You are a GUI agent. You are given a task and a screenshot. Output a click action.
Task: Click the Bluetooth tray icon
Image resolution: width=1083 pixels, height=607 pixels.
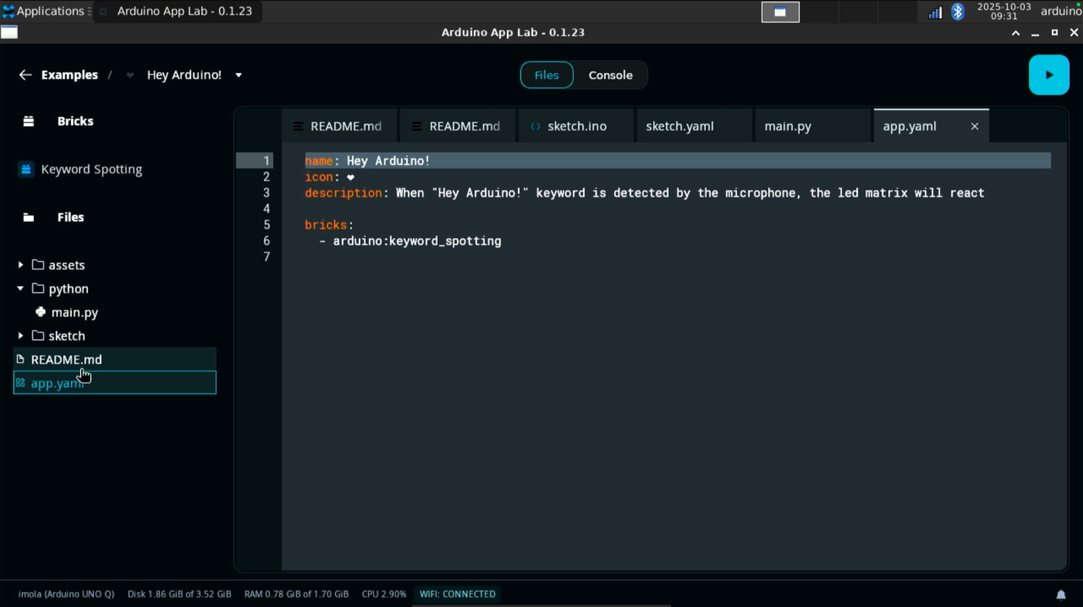(958, 11)
